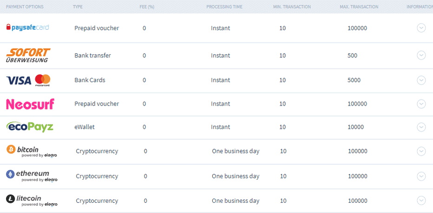Expand information for ecoPayz row
Viewport: 433px width, 213px height.
(x=421, y=127)
